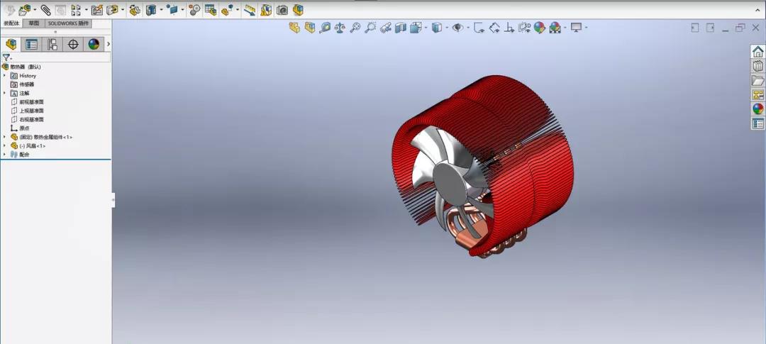The width and height of the screenshot is (766, 344).
Task: Switch to the PropertyManager panel icon
Action: tap(32, 44)
